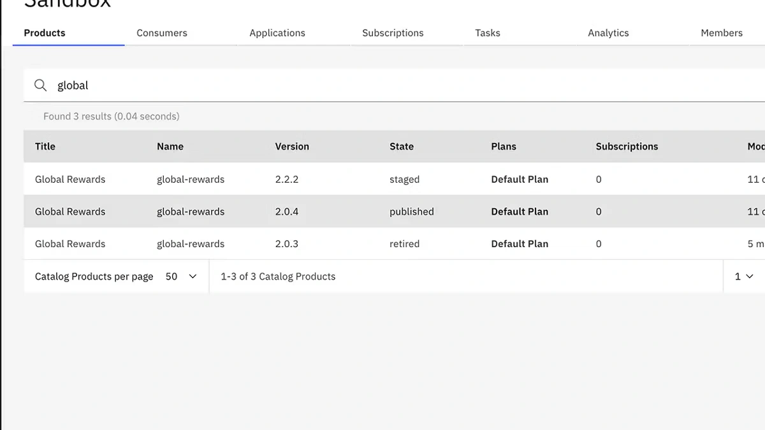Open the page number dropdown

point(743,276)
